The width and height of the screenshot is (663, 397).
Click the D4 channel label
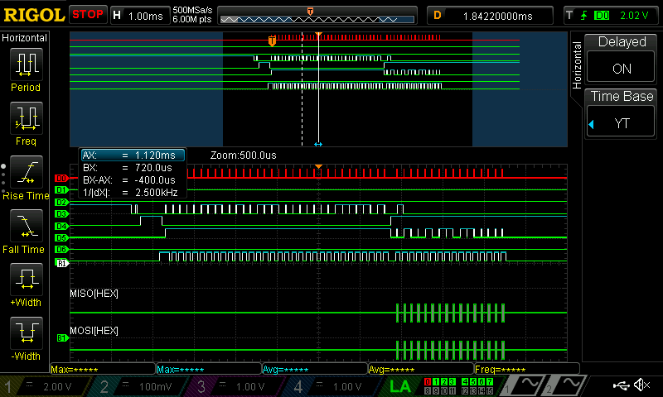[x=61, y=226]
